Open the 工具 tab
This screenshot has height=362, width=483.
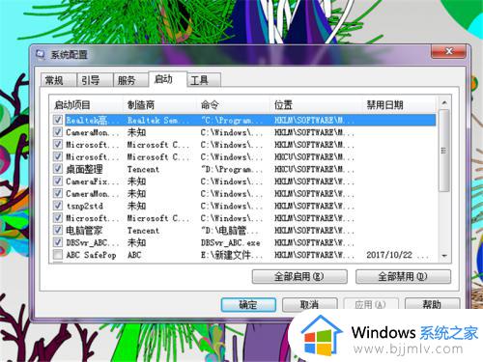(x=204, y=80)
